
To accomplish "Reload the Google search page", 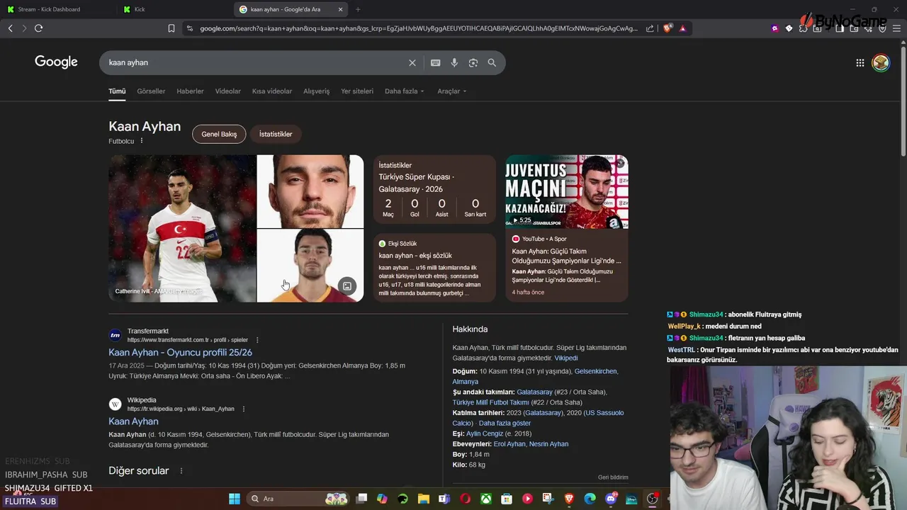I will click(x=38, y=28).
